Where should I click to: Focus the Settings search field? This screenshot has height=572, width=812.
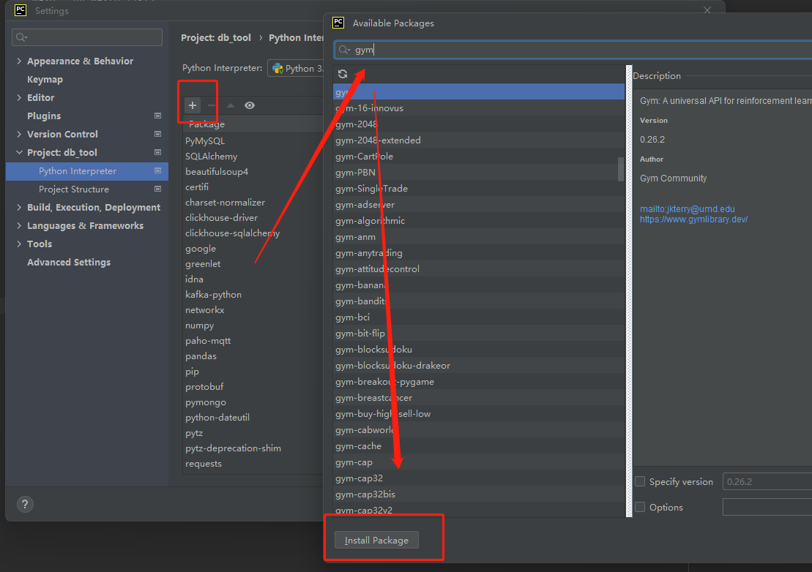pyautogui.click(x=87, y=37)
